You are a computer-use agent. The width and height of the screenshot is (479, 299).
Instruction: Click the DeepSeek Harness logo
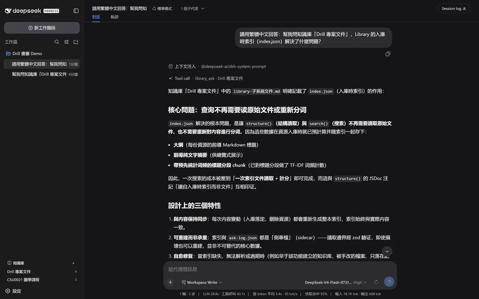(x=32, y=11)
